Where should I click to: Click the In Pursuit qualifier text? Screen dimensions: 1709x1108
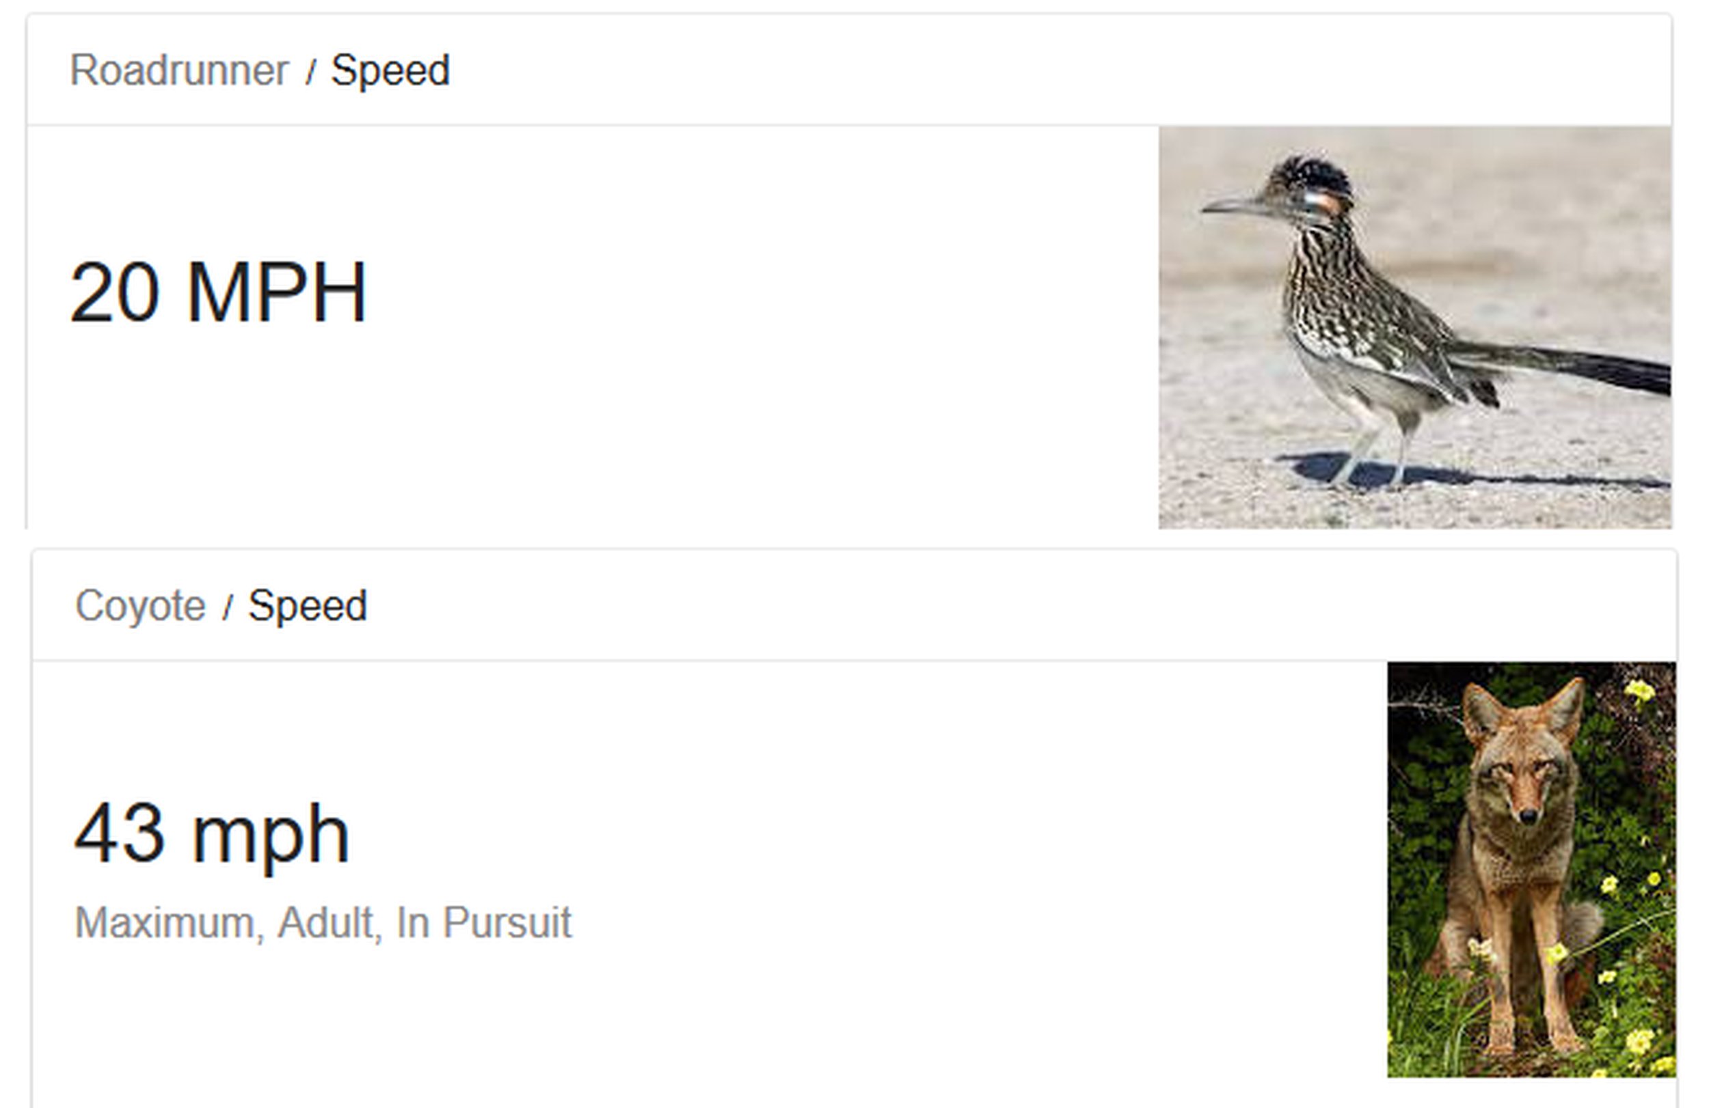tap(484, 923)
